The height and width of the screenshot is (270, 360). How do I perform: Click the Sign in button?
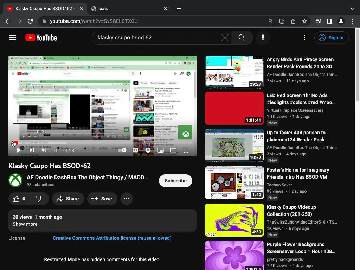pyautogui.click(x=331, y=38)
